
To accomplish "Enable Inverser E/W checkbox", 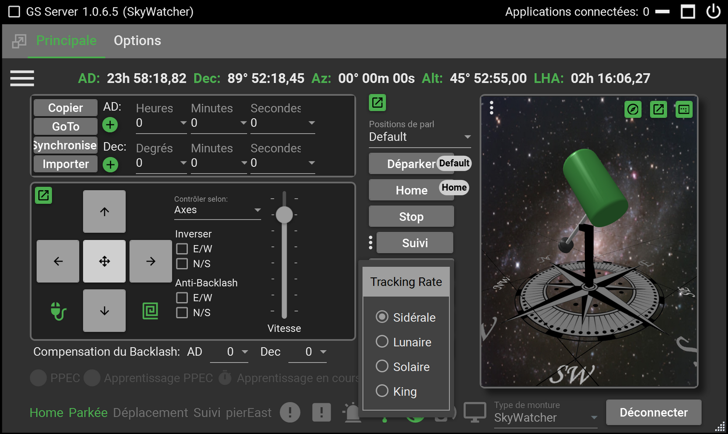I will point(182,249).
